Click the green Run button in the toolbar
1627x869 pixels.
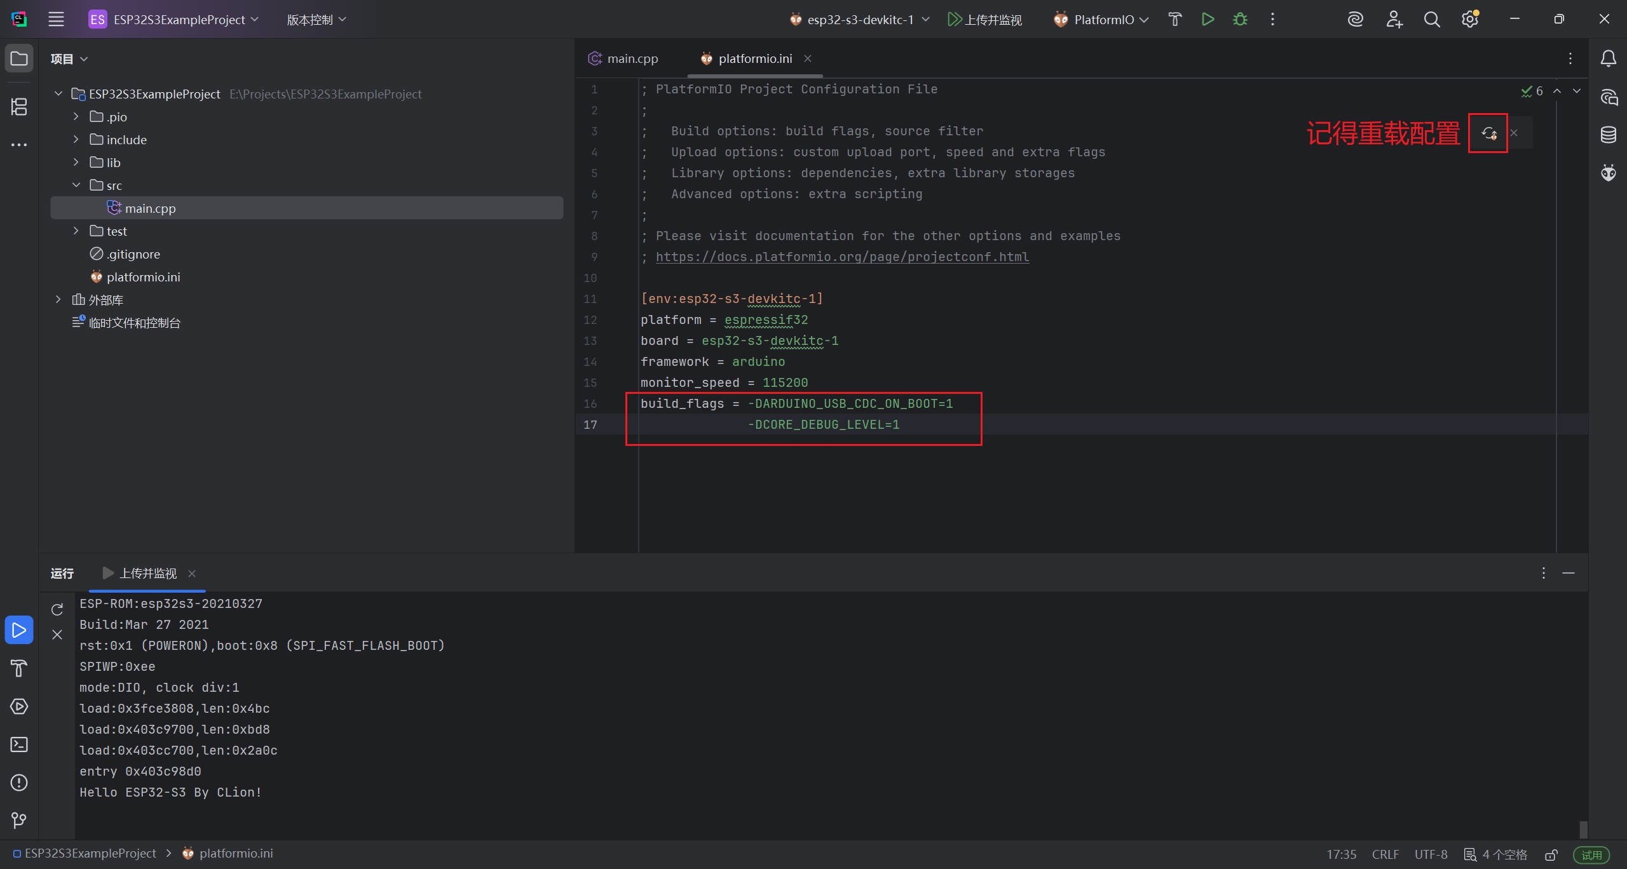point(1208,20)
